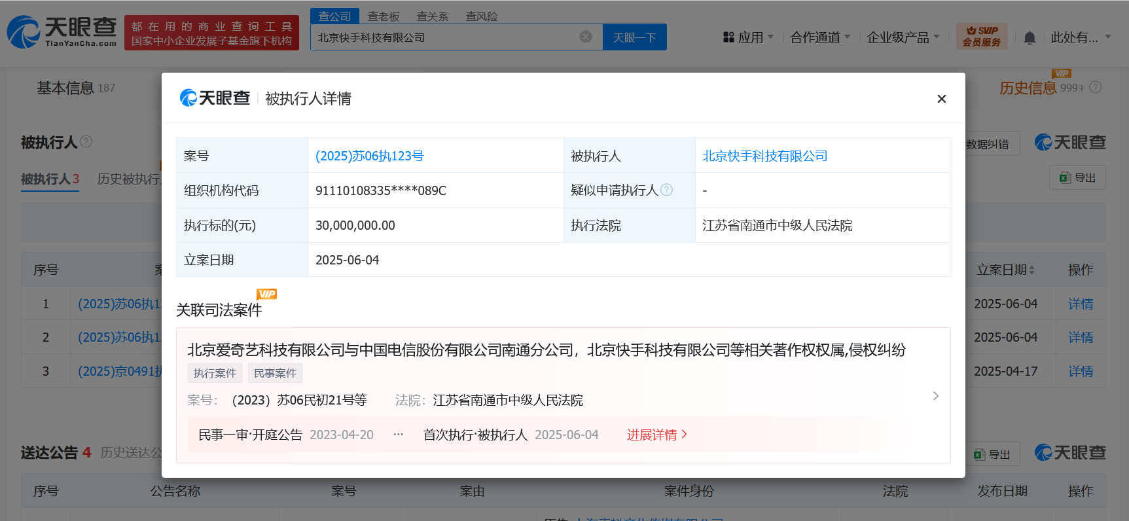Select the 被执行人 3 sub-tab
The width and height of the screenshot is (1129, 521).
[50, 179]
